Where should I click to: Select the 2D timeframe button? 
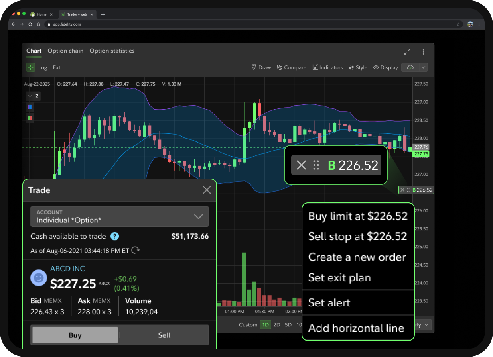277,325
